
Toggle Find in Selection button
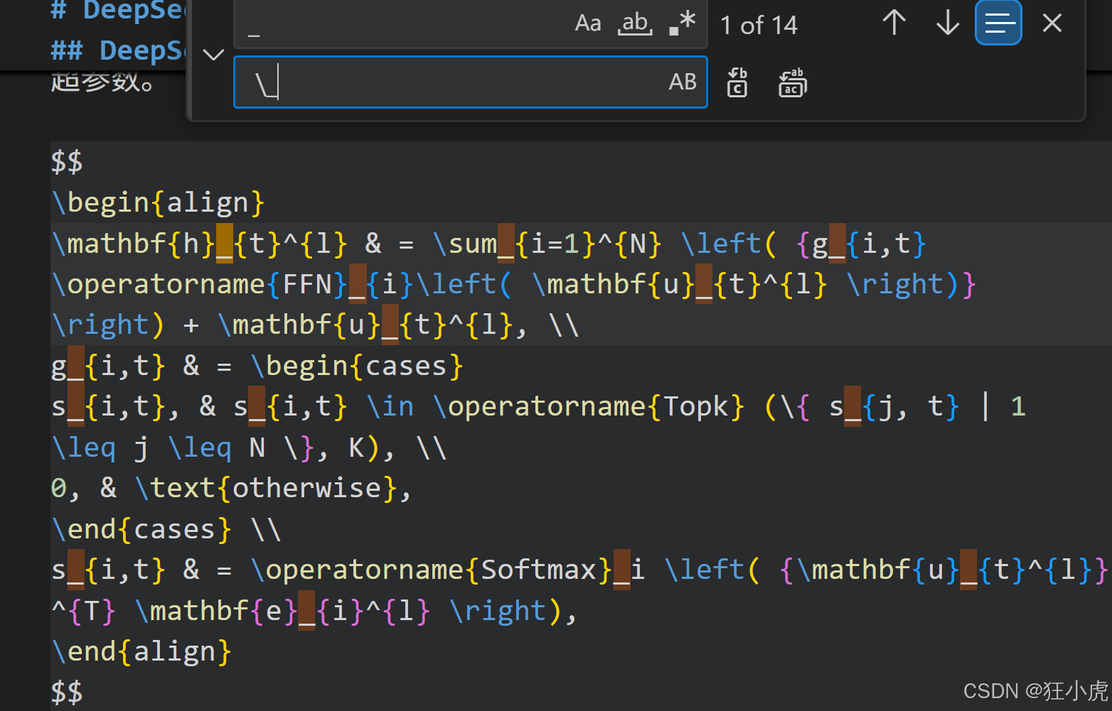click(999, 23)
